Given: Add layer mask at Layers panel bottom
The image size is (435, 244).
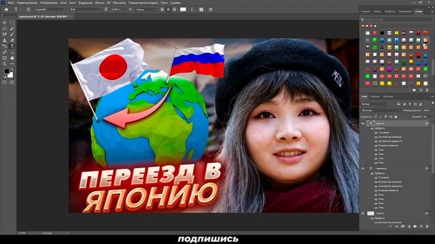Looking at the screenshot, I should [403, 226].
